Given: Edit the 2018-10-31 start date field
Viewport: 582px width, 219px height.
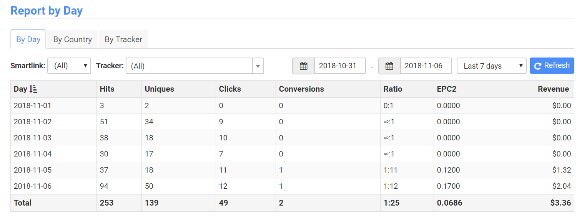Looking at the screenshot, I should pyautogui.click(x=340, y=66).
